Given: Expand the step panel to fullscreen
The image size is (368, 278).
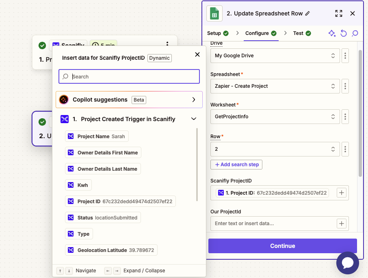Looking at the screenshot, I should (339, 13).
